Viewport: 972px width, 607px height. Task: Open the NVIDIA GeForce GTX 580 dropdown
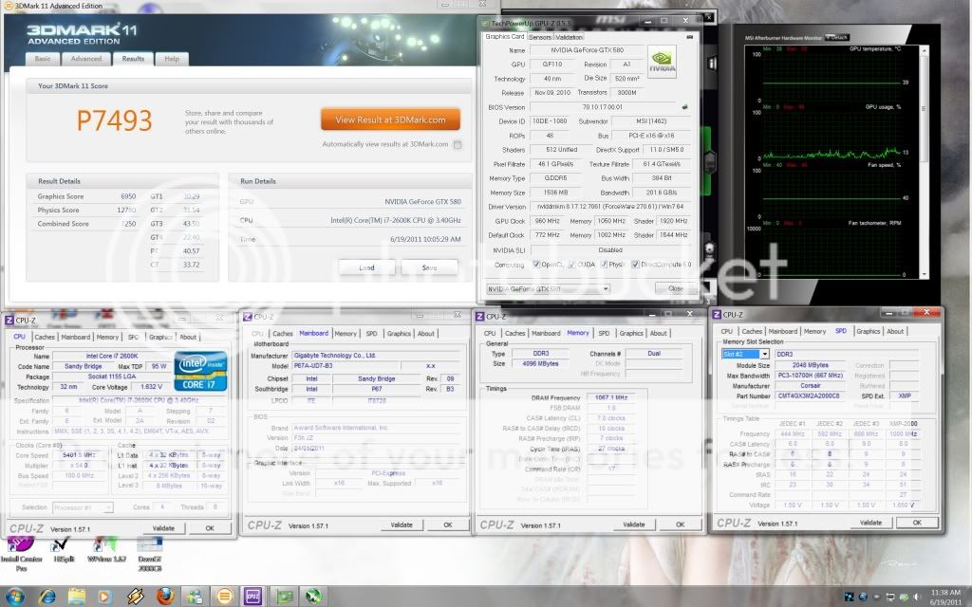[549, 287]
